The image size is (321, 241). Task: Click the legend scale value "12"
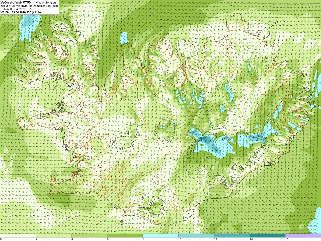215,239
